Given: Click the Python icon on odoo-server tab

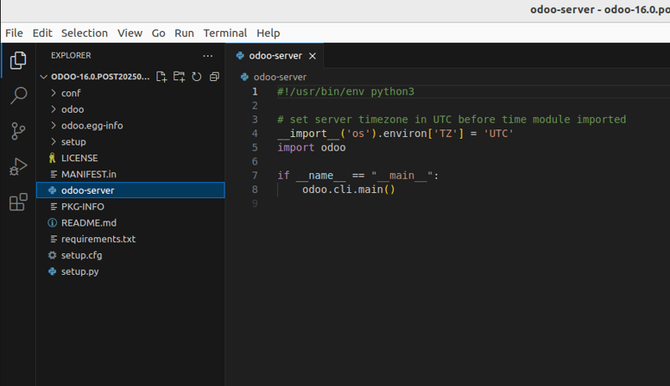Looking at the screenshot, I should coord(240,56).
